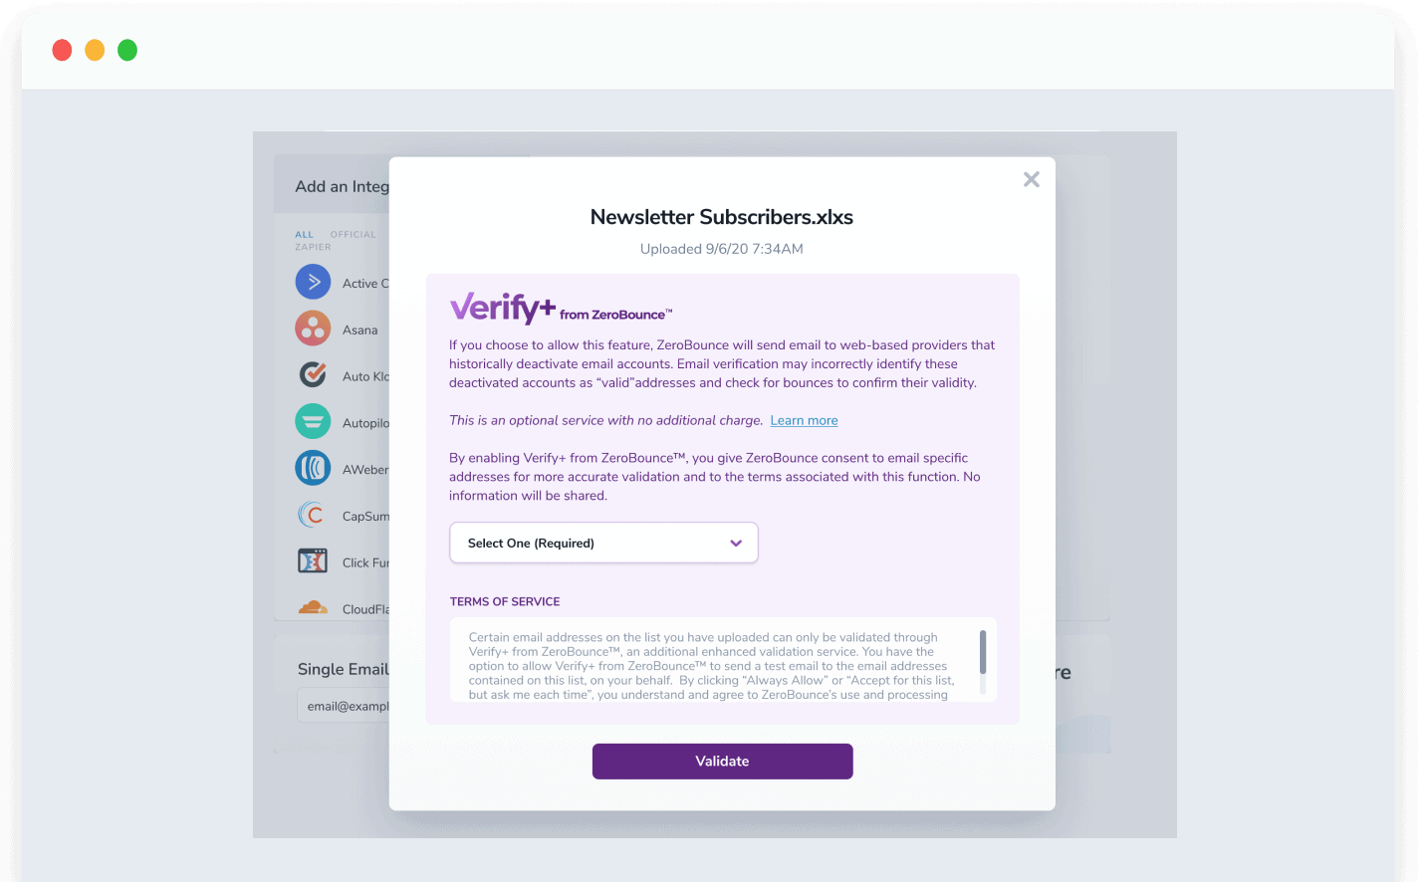
Task: Click the CloudFlare integration icon
Action: click(313, 608)
